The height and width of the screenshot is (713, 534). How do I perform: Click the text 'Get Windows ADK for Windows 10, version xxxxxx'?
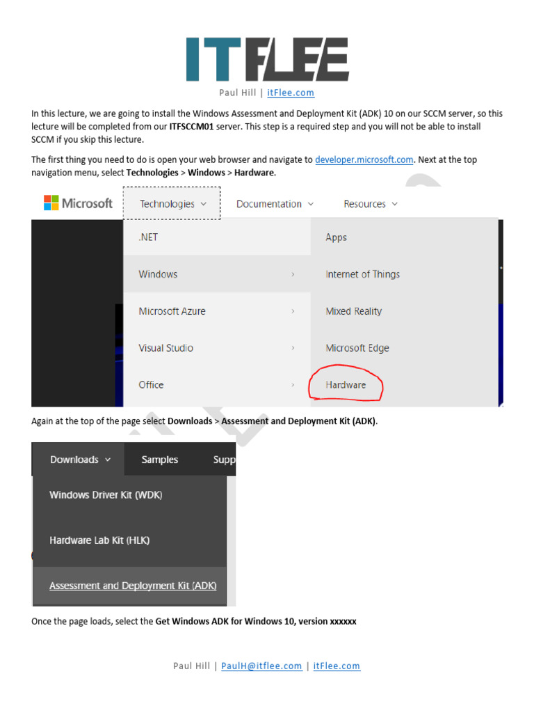pyautogui.click(x=256, y=621)
